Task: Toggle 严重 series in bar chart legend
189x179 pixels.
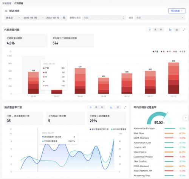Action: point(155,52)
